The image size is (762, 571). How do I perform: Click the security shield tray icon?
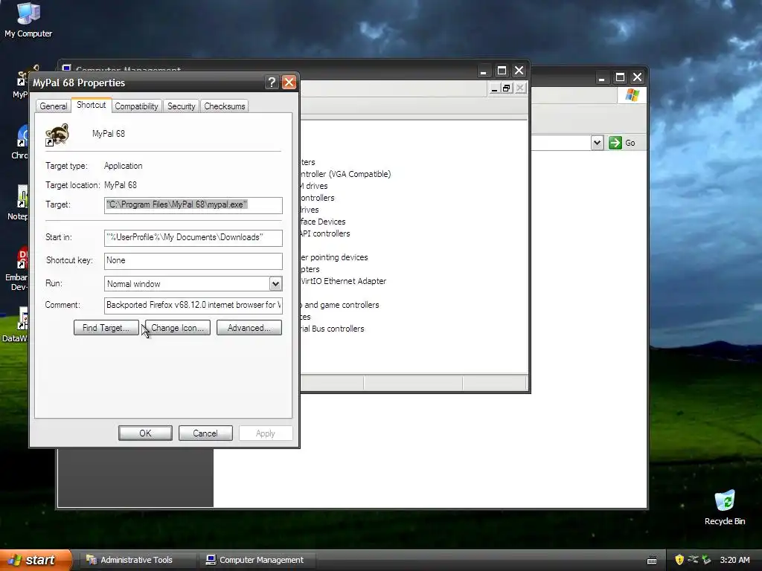pos(679,560)
